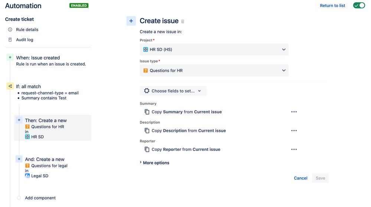Viewport: 371px width, 207px height.
Task: Click the ENABLED status badge
Action: (x=79, y=6)
